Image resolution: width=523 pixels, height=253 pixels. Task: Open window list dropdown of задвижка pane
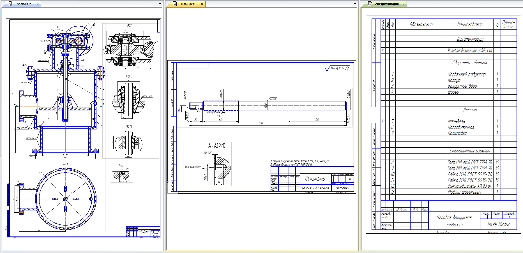pos(160,4)
